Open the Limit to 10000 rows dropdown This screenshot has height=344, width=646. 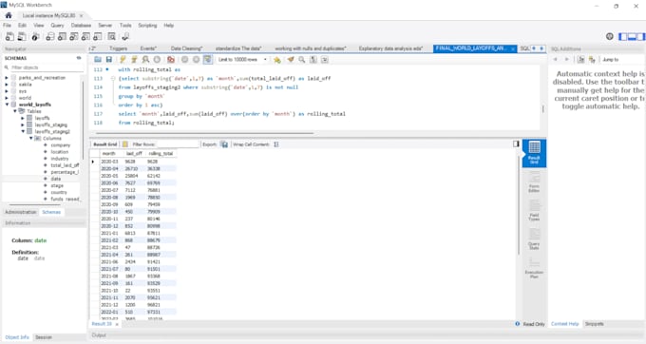coord(242,60)
